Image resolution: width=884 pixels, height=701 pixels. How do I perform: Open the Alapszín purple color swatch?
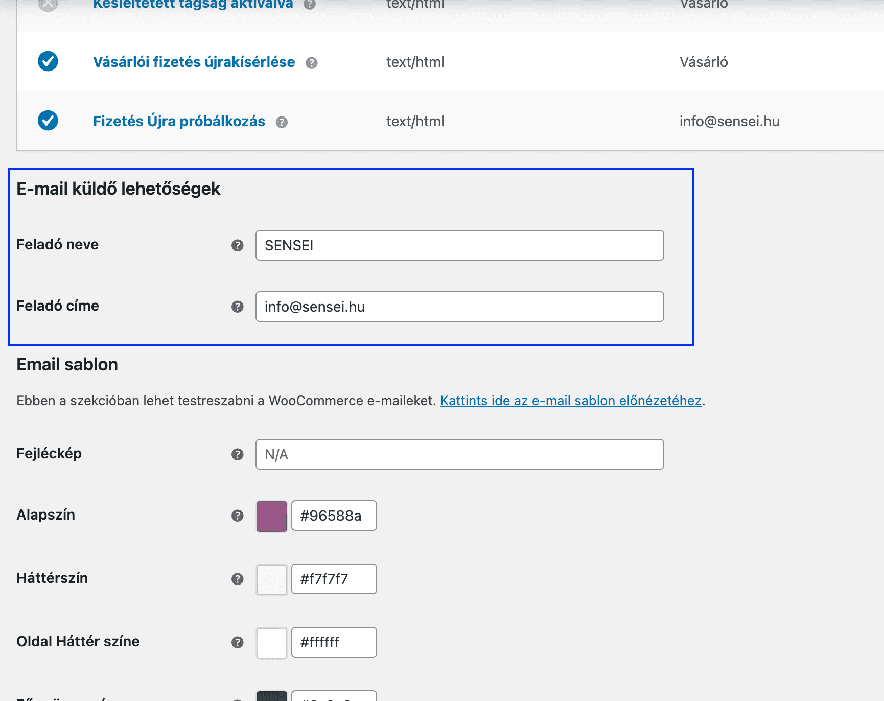pos(272,516)
